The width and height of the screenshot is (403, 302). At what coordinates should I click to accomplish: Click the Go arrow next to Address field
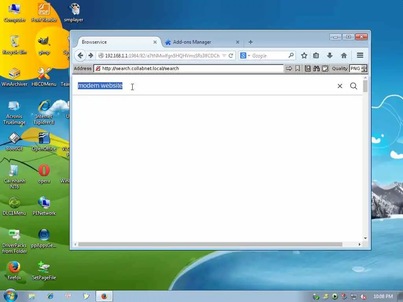[289, 68]
